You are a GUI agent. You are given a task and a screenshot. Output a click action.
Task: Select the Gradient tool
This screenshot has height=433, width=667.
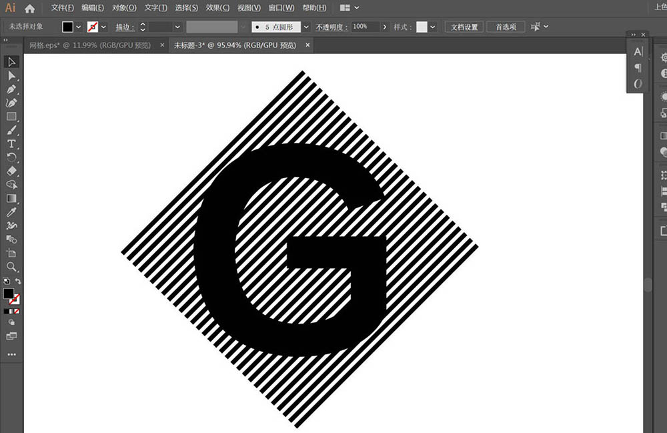tap(11, 198)
